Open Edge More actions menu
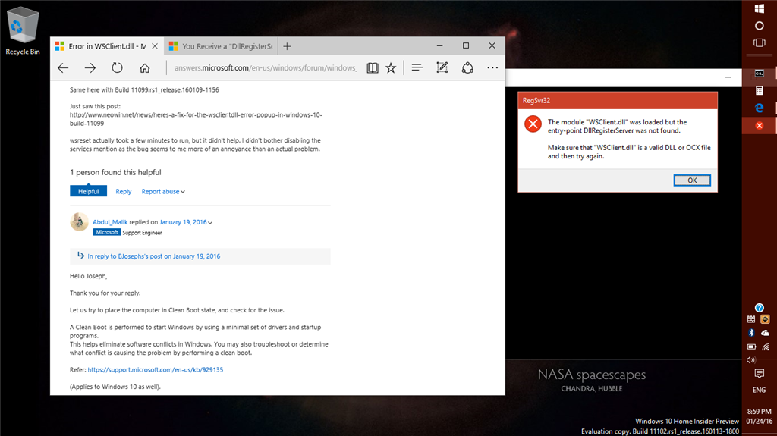The width and height of the screenshot is (777, 436). pos(492,68)
